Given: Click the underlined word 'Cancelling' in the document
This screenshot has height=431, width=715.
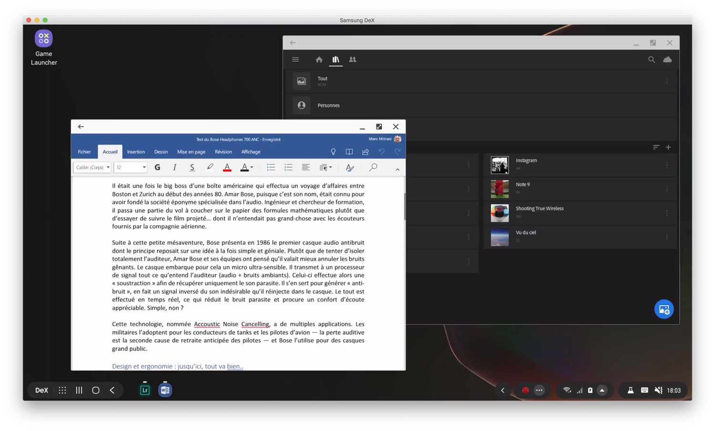Looking at the screenshot, I should pos(255,324).
